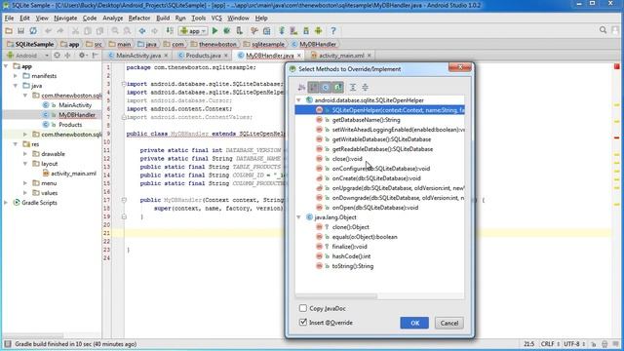This screenshot has height=351, width=624.
Task: Click the Redo toolbar arrow
Action: pos(60,30)
